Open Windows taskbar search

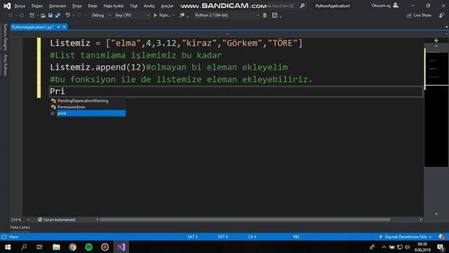point(24,247)
